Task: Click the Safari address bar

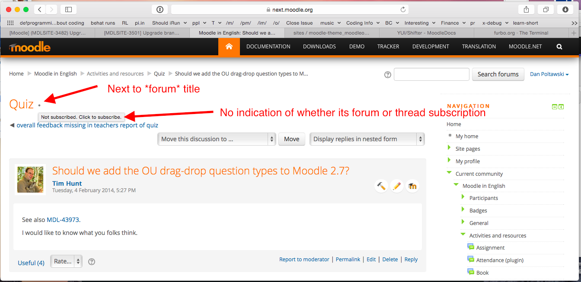Action: pyautogui.click(x=290, y=10)
